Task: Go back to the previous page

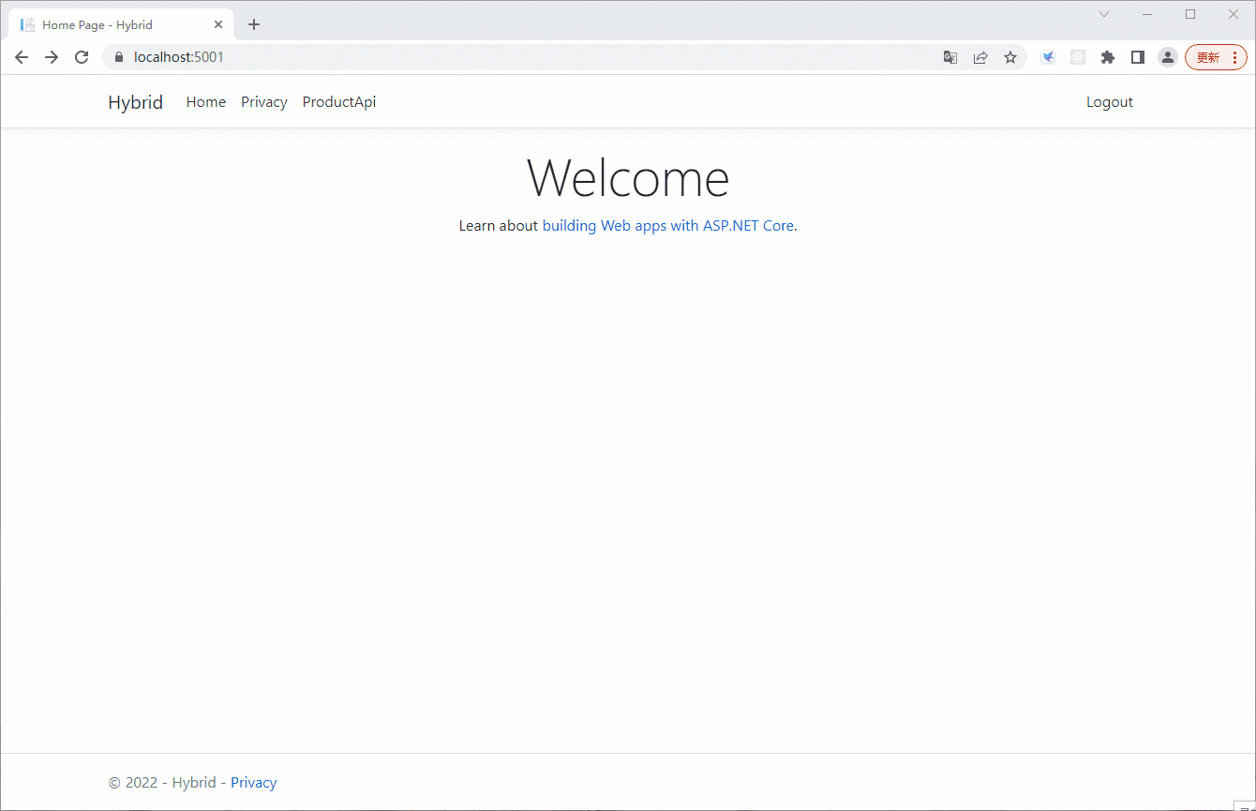Action: coord(22,57)
